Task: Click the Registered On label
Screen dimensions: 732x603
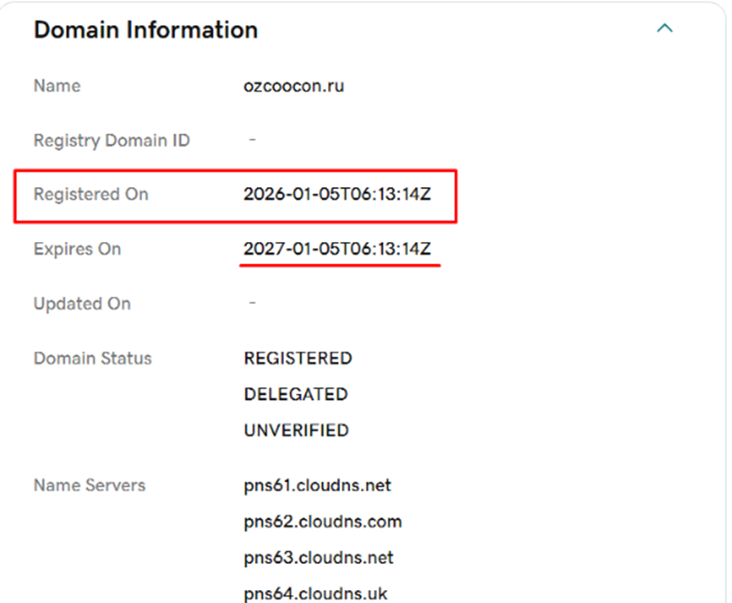Action: (91, 194)
